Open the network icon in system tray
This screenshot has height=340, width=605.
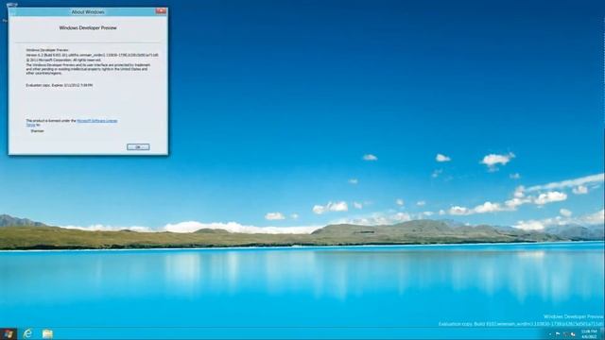click(x=565, y=334)
